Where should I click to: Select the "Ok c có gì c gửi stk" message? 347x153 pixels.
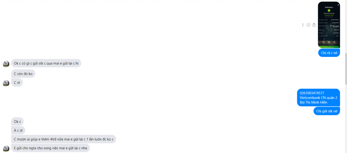tap(46, 63)
